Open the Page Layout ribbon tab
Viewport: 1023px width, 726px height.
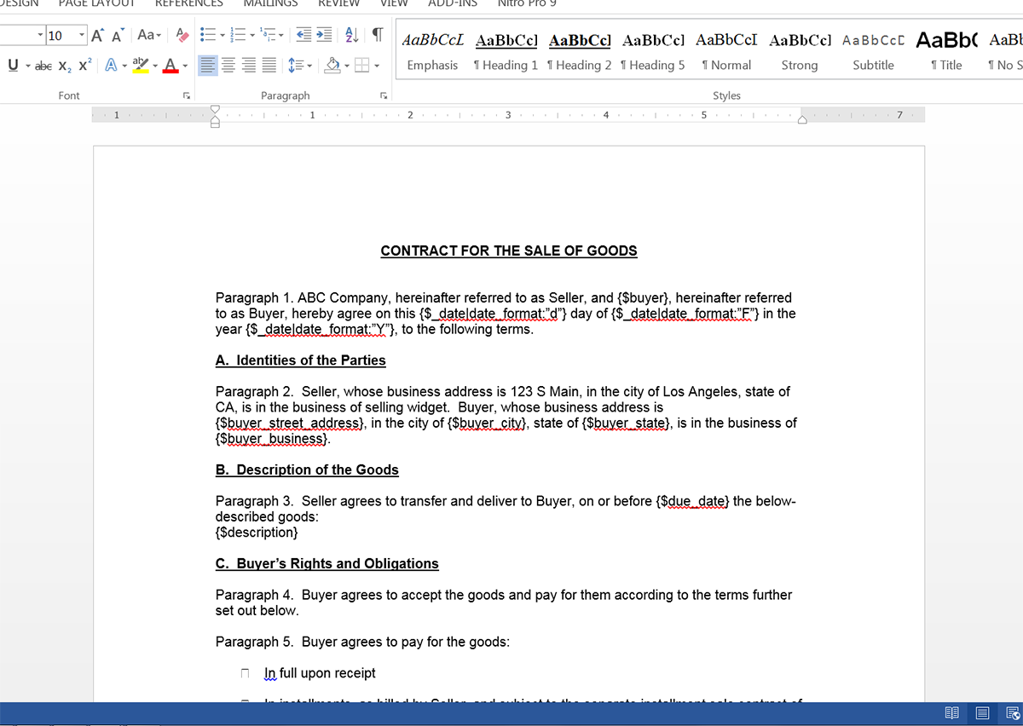pyautogui.click(x=96, y=3)
